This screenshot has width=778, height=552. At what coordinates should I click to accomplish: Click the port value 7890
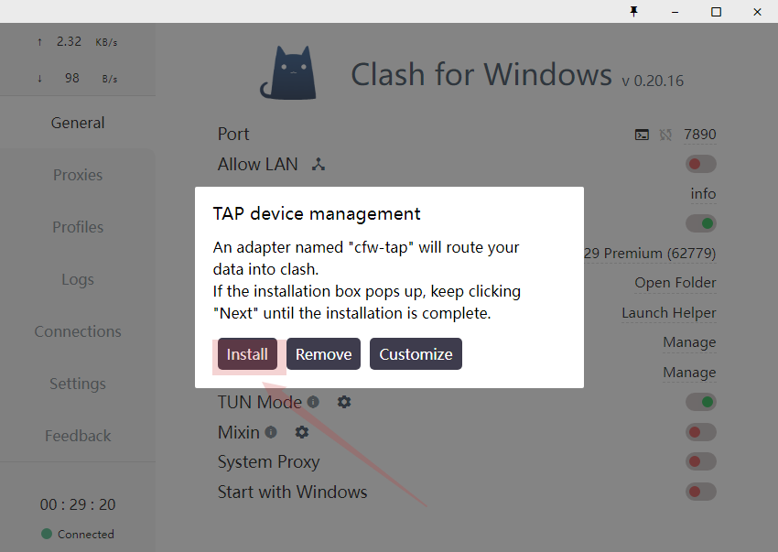pyautogui.click(x=699, y=135)
